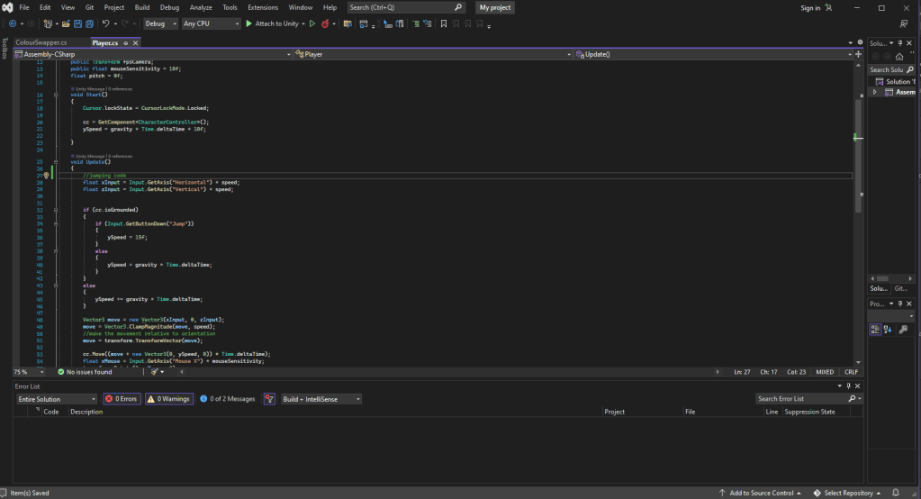921x499 pixels.
Task: Expand the Assembly-CSharp project tree node
Action: (x=875, y=92)
